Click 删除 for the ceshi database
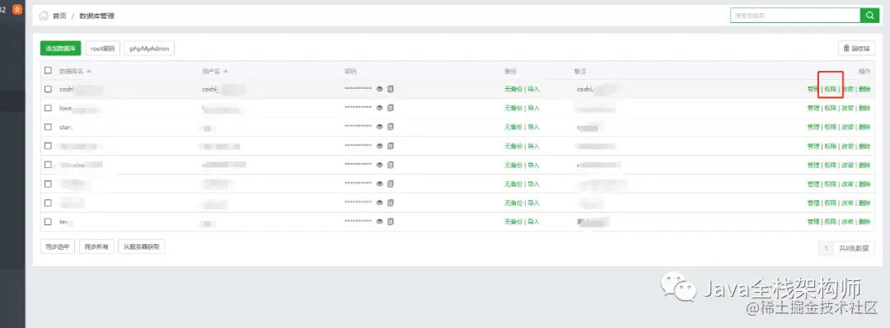Viewport: 890px width, 328px height. click(864, 89)
